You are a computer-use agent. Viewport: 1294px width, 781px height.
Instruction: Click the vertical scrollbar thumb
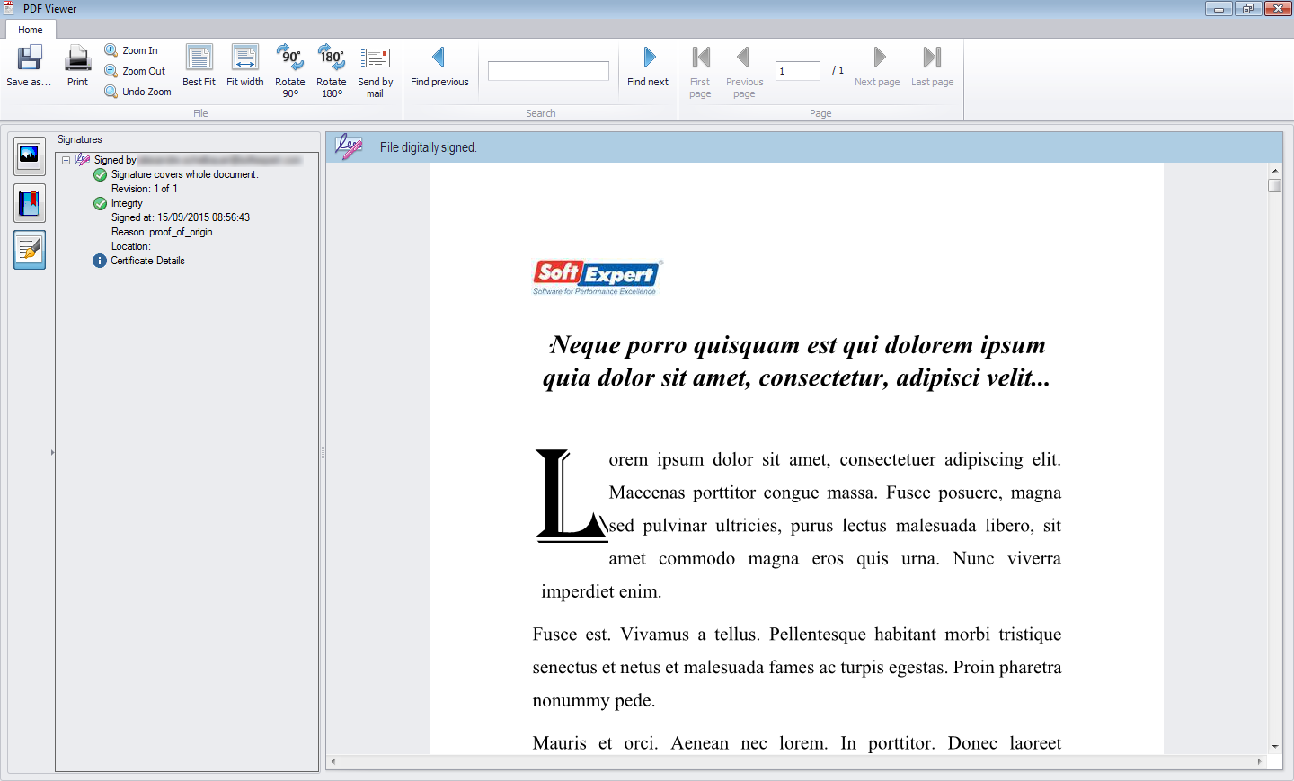(1274, 186)
